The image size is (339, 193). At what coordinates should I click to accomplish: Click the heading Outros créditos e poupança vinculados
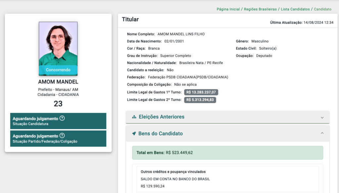point(173,172)
